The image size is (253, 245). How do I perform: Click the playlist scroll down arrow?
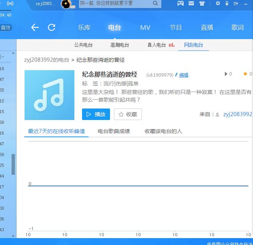13,236
